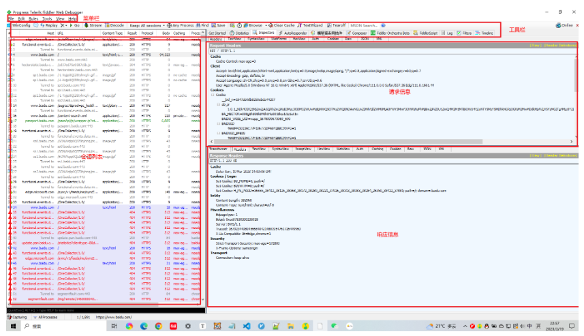Click the Result column header

coord(132,33)
